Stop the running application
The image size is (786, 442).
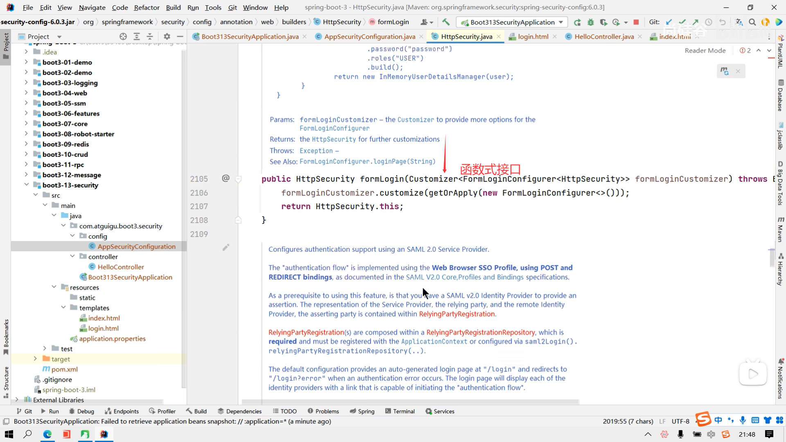[x=636, y=22]
